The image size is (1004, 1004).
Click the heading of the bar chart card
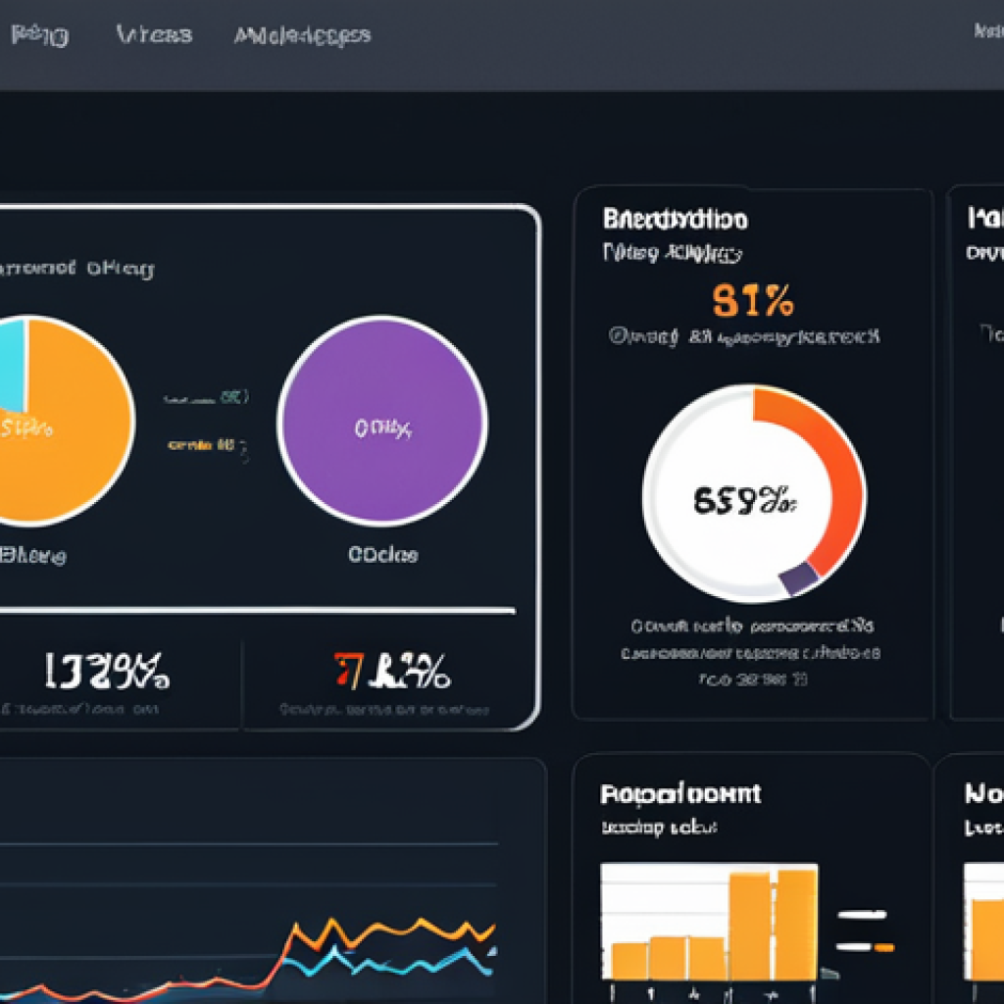[680, 794]
